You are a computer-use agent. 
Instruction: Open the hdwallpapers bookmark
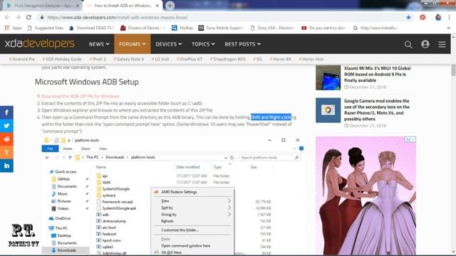[x=375, y=28]
